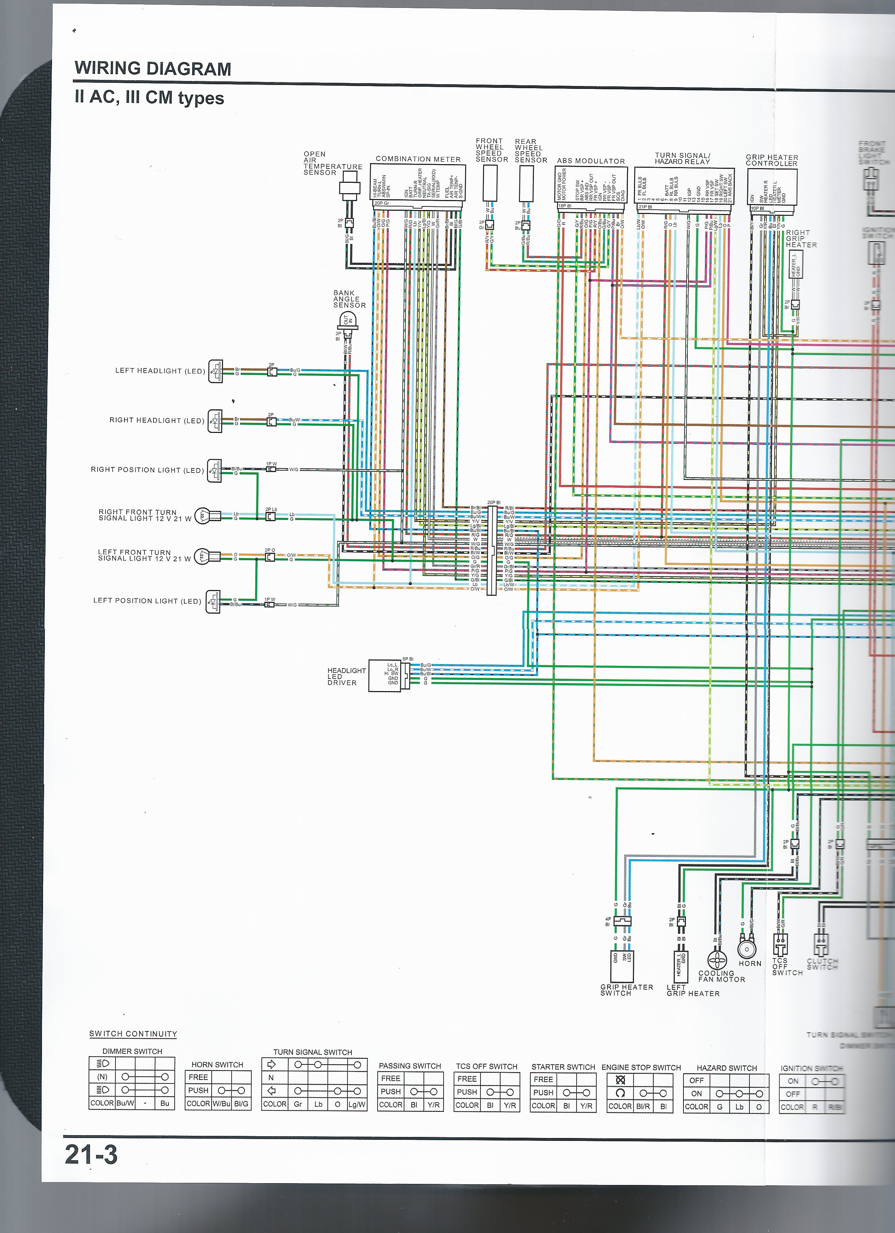Image resolution: width=895 pixels, height=1233 pixels.
Task: Click the '(N)' row in Dimmer Switch table
Action: pyautogui.click(x=132, y=1076)
